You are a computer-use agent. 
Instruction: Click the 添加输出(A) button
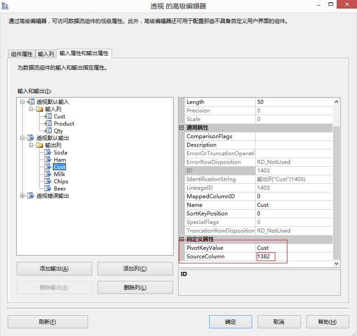54,269
